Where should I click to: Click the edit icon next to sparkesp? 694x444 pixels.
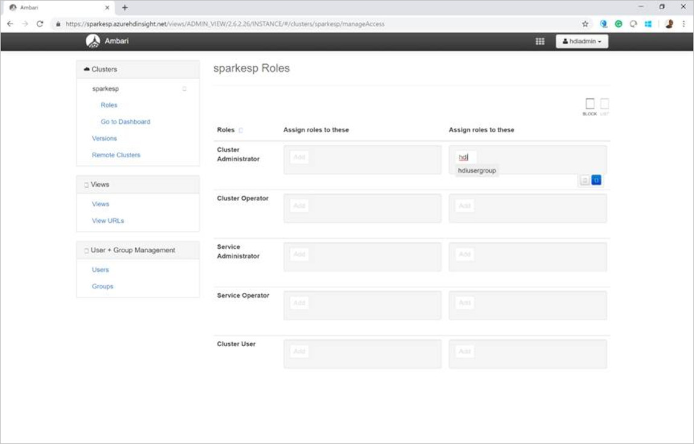[185, 89]
